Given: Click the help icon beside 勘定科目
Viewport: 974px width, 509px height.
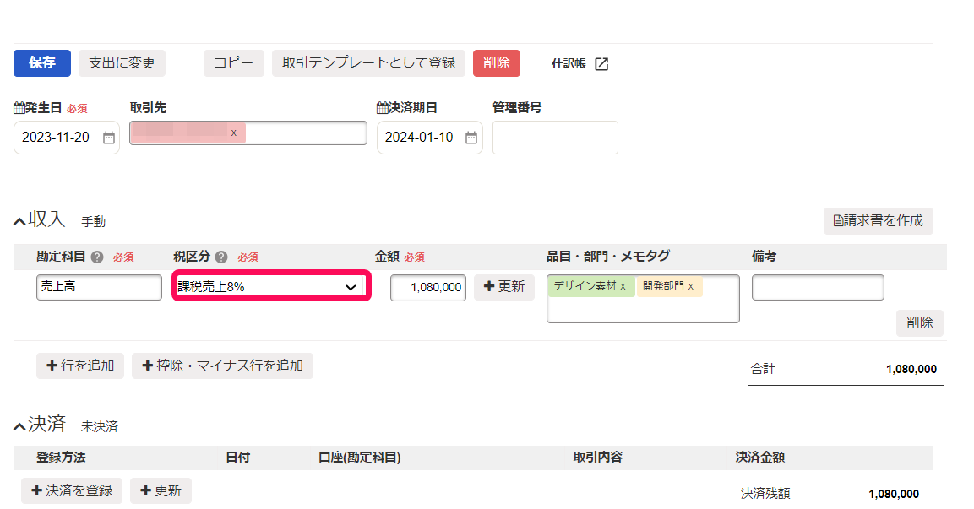Looking at the screenshot, I should point(97,257).
